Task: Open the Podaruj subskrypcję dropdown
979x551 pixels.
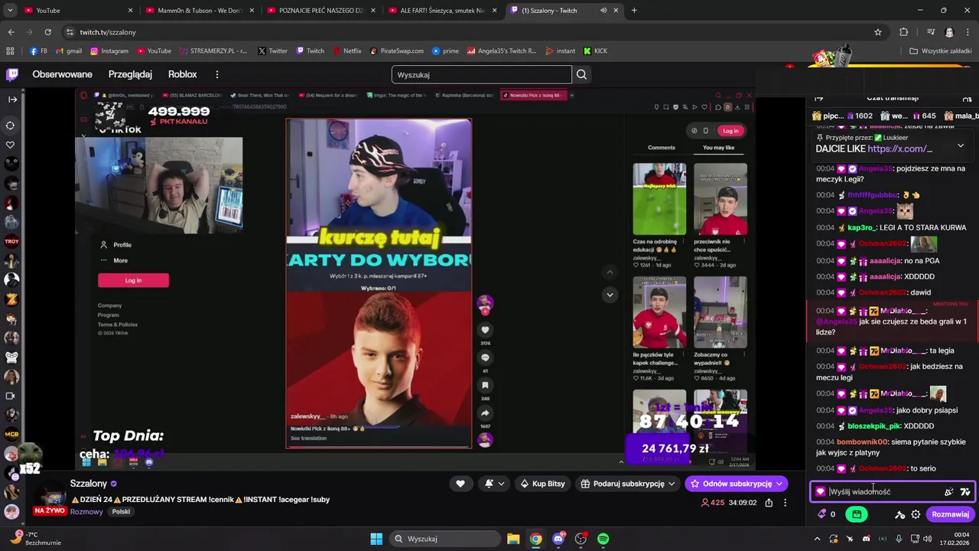Action: (x=628, y=484)
